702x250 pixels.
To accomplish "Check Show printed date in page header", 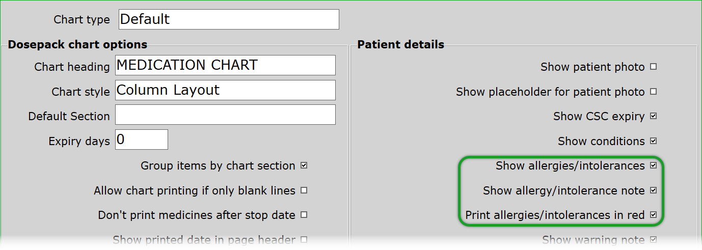I will click(304, 239).
